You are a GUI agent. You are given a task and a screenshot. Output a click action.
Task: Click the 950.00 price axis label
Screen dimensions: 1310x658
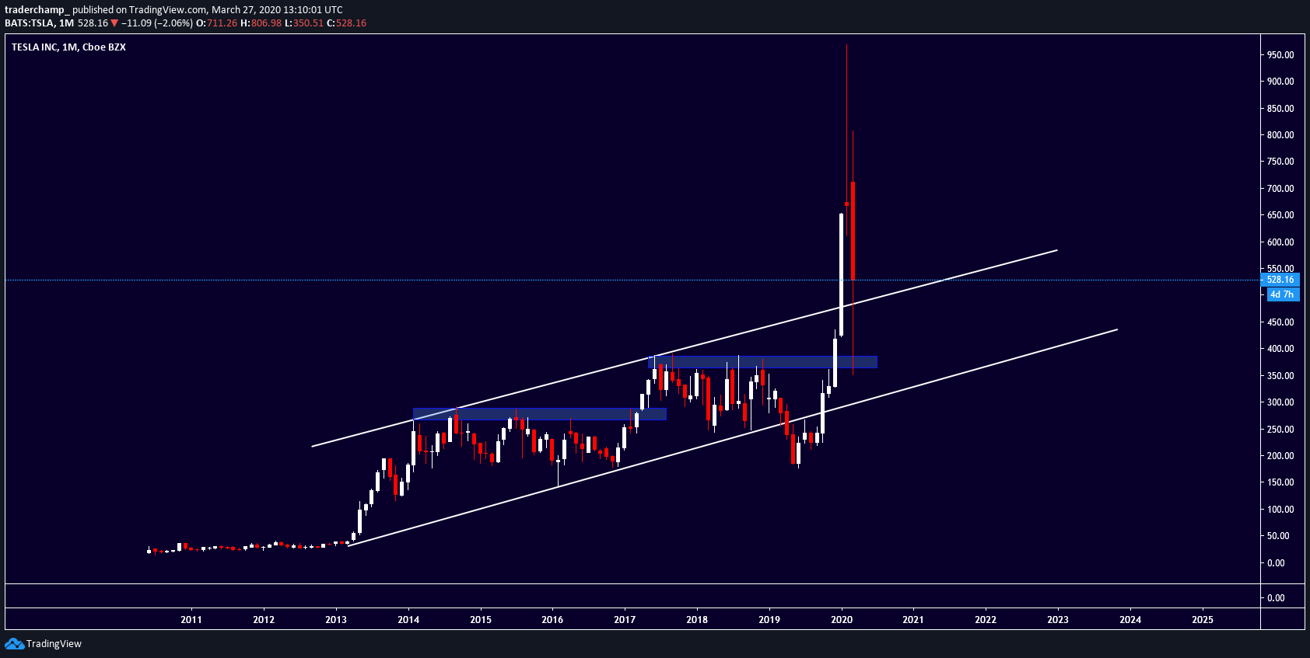click(x=1280, y=55)
